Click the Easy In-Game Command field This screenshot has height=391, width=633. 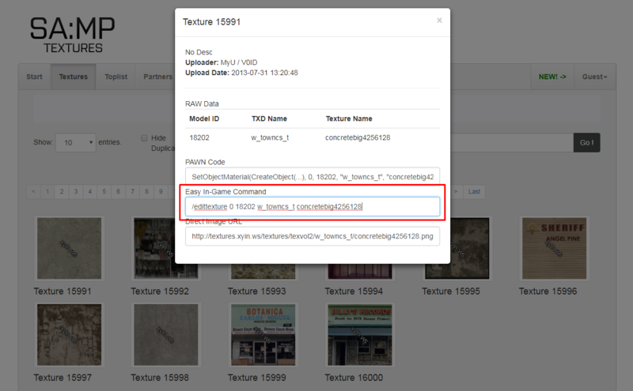pyautogui.click(x=313, y=206)
